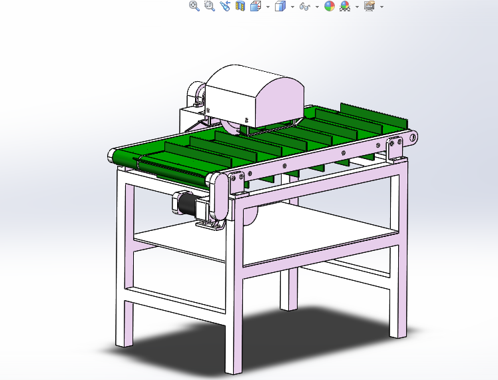Click the Zoom to Fit icon
Image resolution: width=498 pixels, height=380 pixels.
click(x=194, y=6)
